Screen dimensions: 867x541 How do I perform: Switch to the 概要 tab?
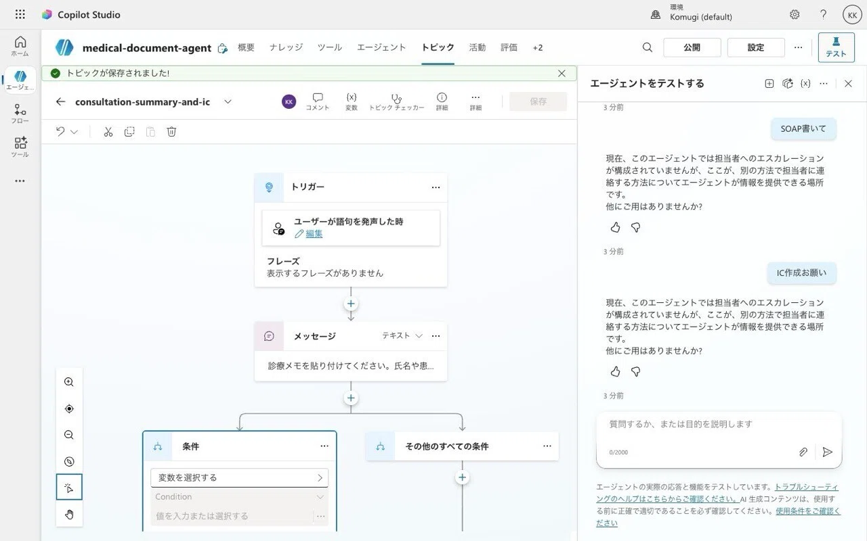pos(247,47)
